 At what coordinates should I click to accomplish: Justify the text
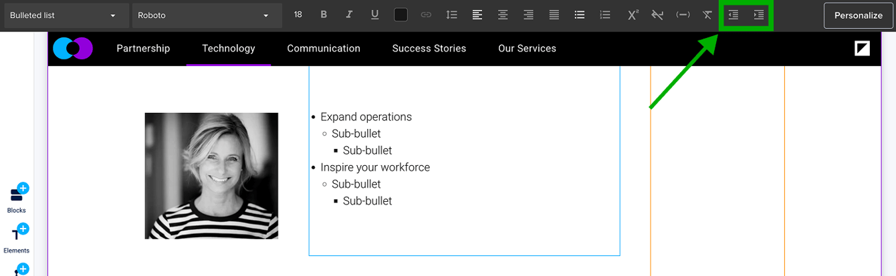554,15
